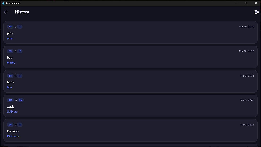Select the 'boy' history card

(130, 57)
